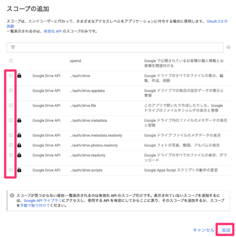The width and height of the screenshot is (236, 237).
Task: Click lock icon on drive.scripts row
Action: (x=19, y=170)
